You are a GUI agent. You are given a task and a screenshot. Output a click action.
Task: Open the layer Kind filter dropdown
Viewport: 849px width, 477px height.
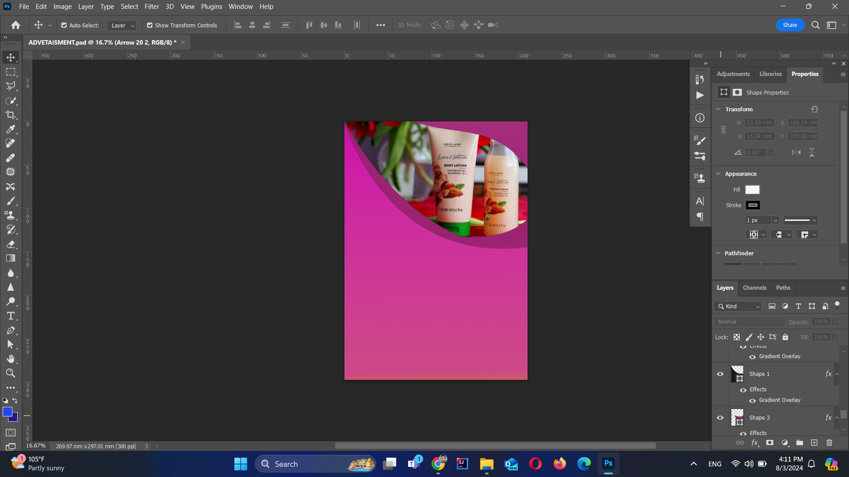pyautogui.click(x=738, y=307)
